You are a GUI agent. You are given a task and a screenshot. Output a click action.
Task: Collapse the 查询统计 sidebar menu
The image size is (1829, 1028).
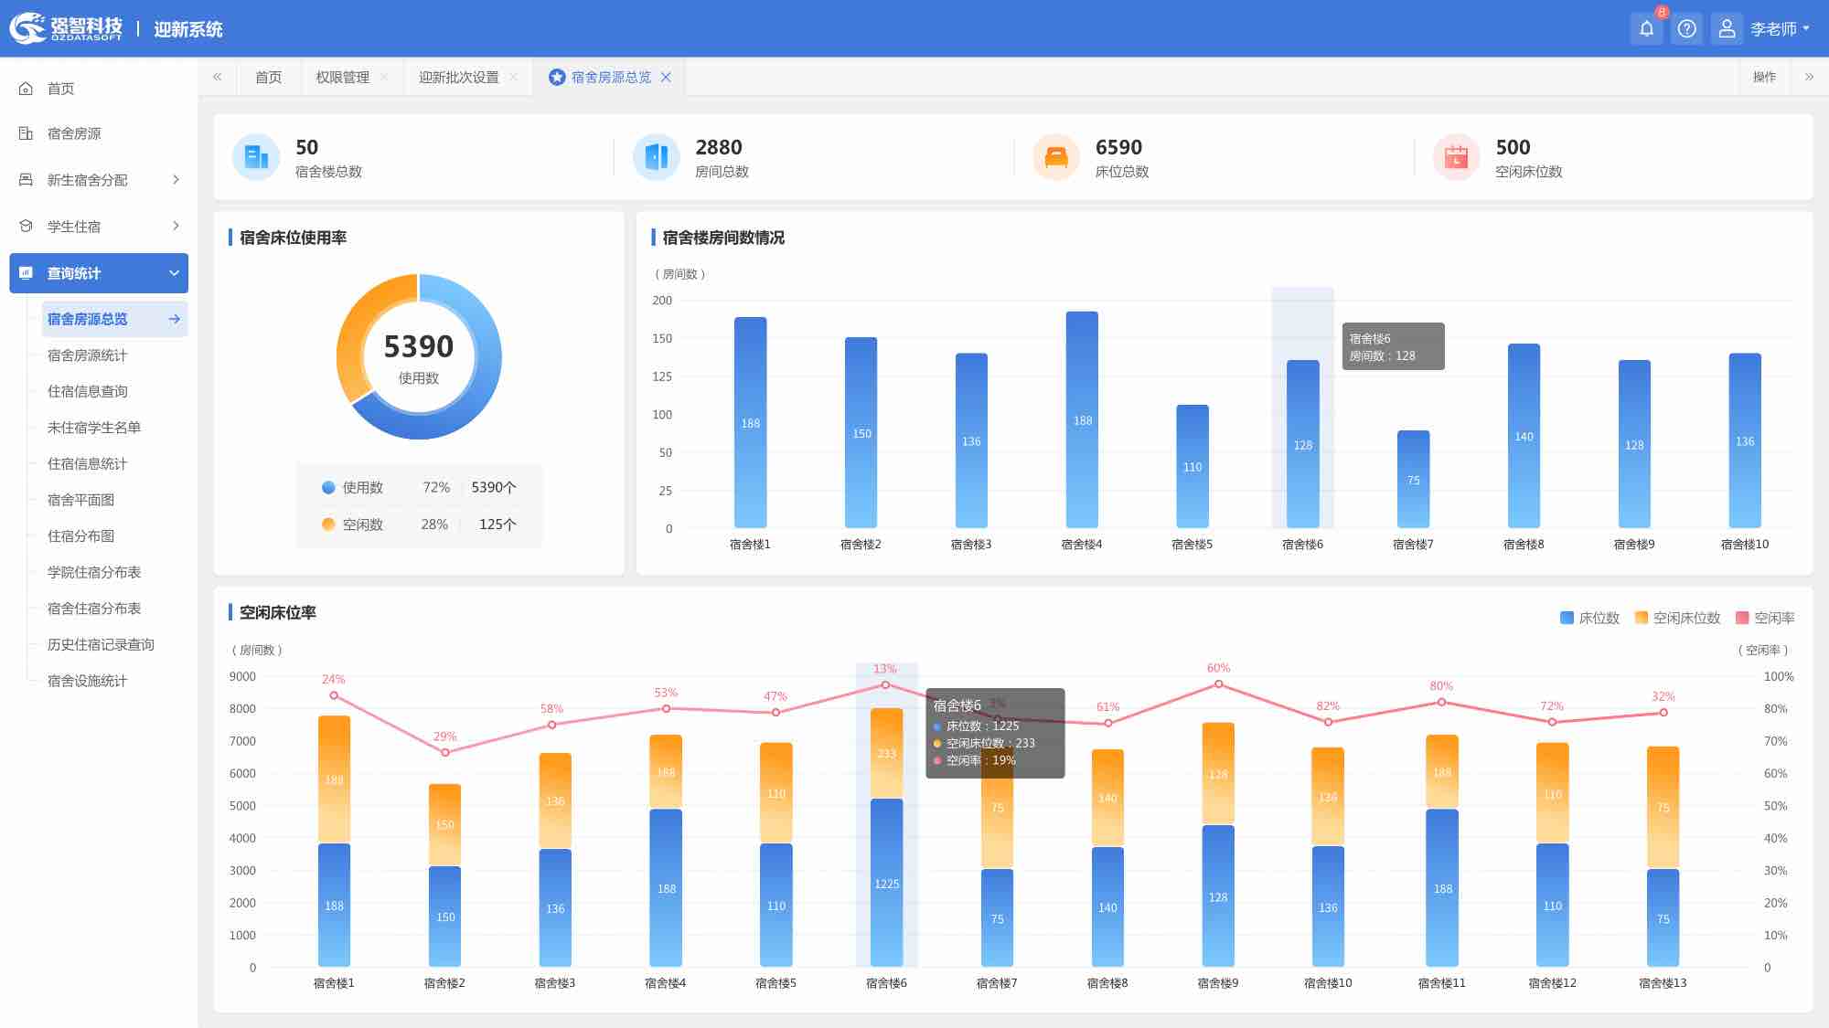pos(174,273)
